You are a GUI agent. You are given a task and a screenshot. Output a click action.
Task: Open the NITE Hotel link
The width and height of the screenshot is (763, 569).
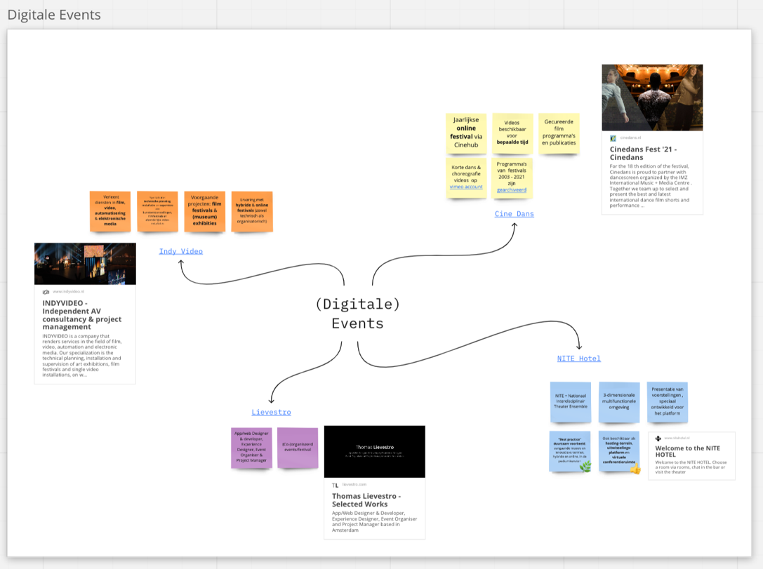click(578, 359)
